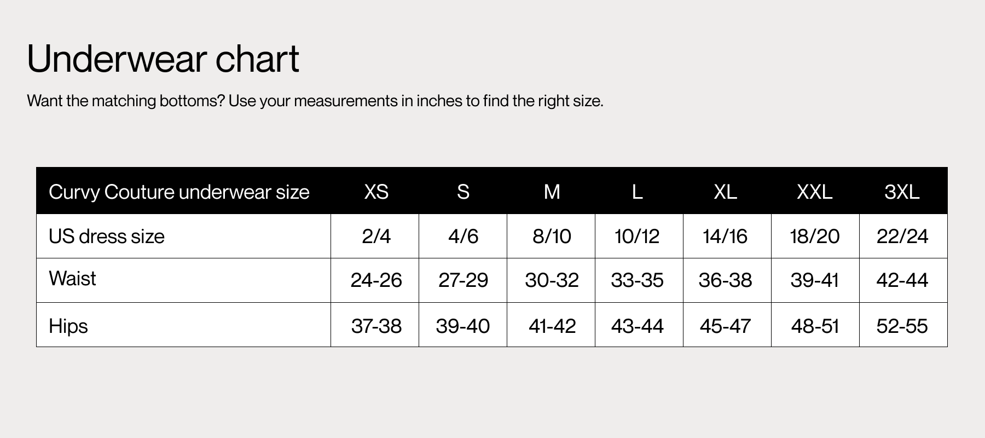Select the S size column header
Image resolution: width=985 pixels, height=438 pixels.
pyautogui.click(x=463, y=192)
